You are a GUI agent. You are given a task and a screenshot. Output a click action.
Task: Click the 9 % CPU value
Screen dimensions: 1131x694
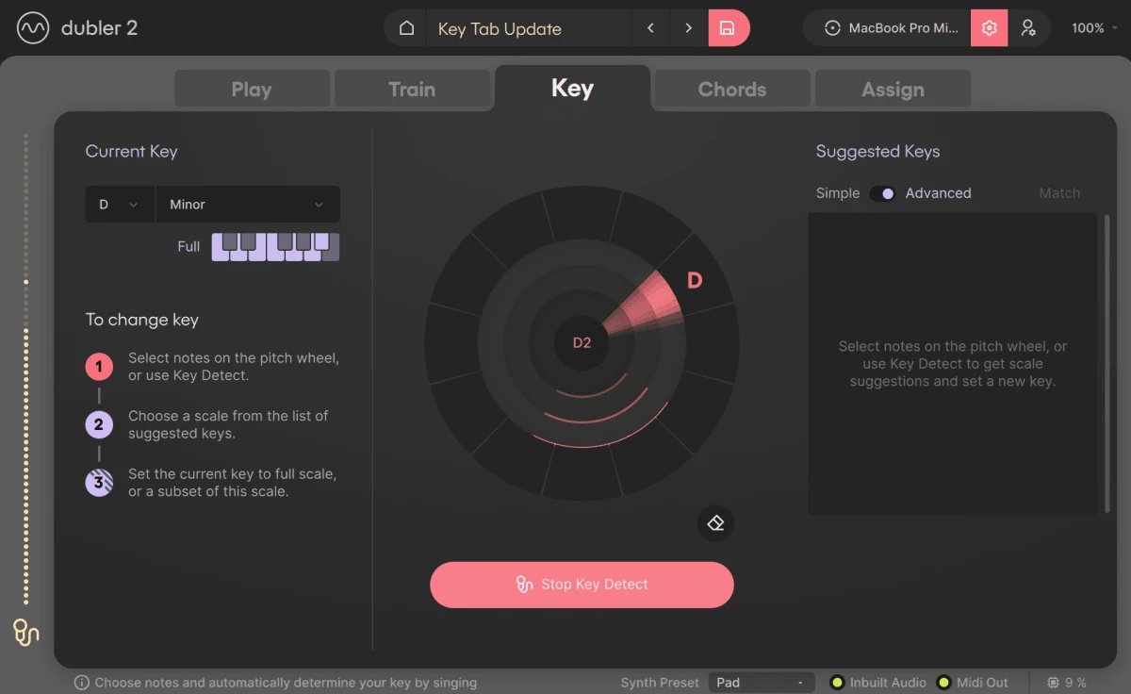point(1075,683)
